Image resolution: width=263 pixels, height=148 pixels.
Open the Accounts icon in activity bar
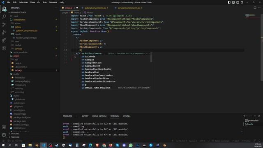[x=4, y=127]
